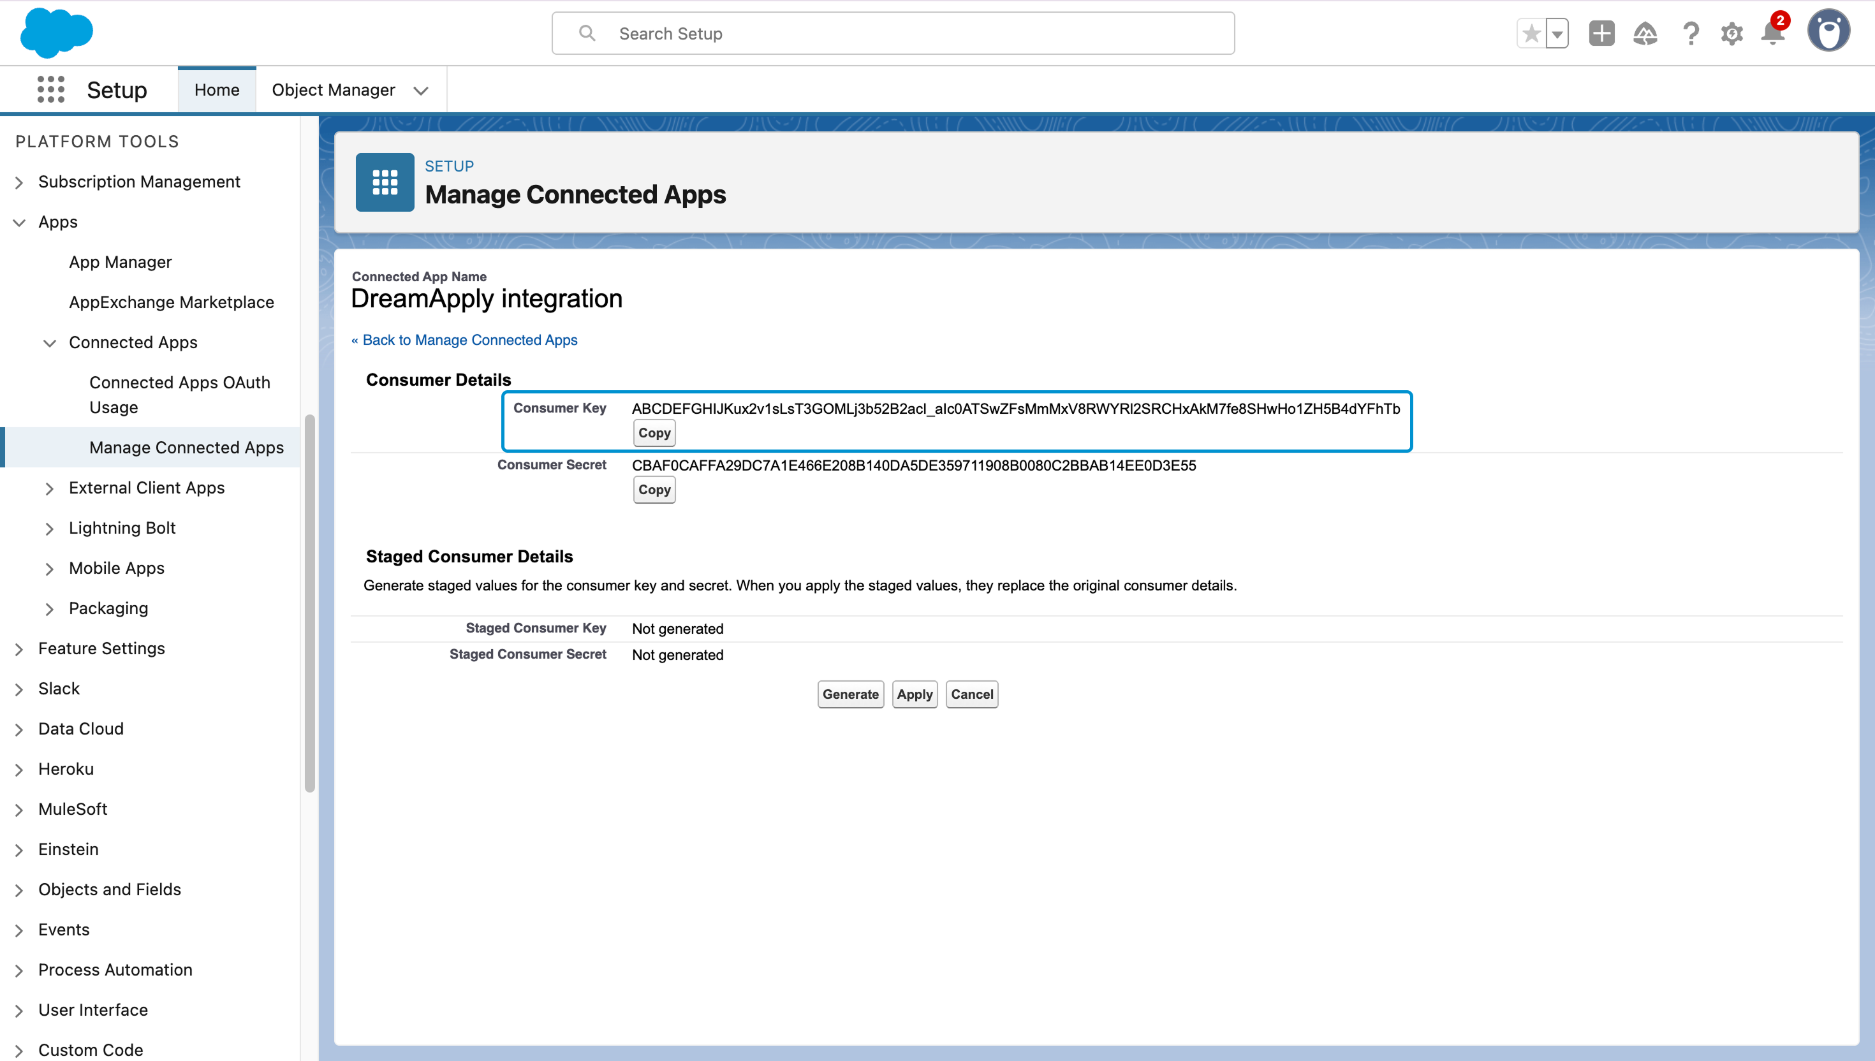Switch to the Object Manager tab

[x=333, y=90]
